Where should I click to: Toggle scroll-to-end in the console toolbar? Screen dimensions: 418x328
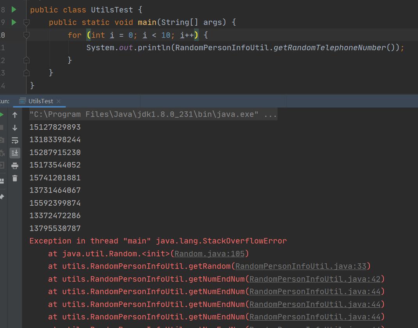pyautogui.click(x=15, y=153)
